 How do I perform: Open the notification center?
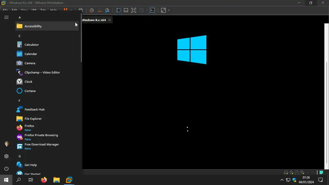click(x=321, y=180)
